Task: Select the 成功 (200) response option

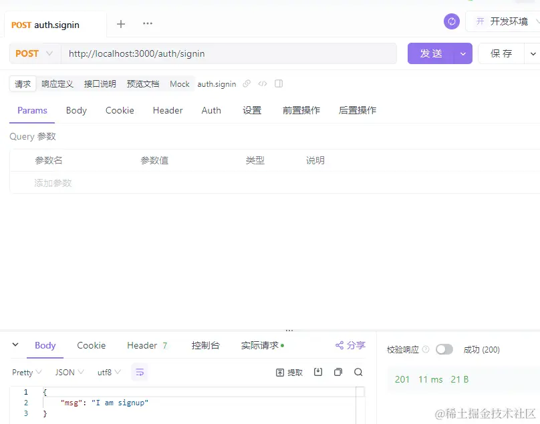Action: [x=481, y=350]
